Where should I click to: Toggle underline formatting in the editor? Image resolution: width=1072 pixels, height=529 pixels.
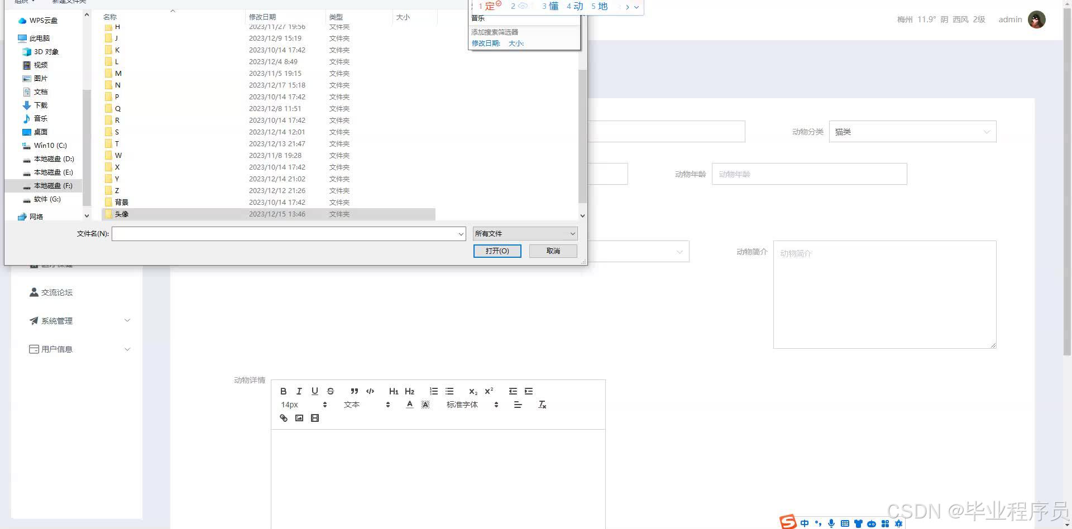coord(314,391)
